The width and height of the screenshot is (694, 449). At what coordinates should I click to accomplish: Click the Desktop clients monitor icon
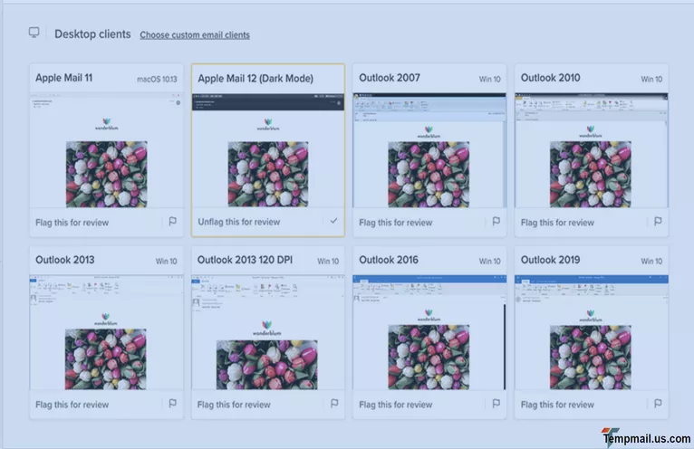coord(34,33)
